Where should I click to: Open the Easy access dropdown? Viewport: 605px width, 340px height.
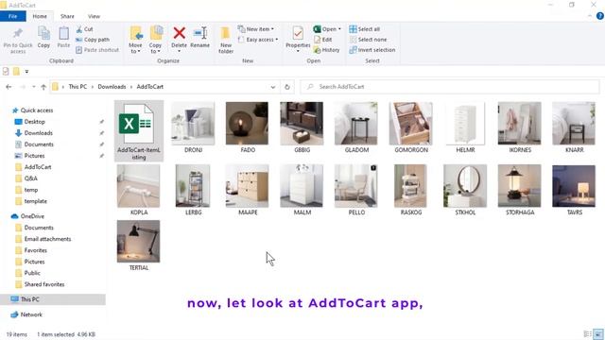[x=258, y=40]
